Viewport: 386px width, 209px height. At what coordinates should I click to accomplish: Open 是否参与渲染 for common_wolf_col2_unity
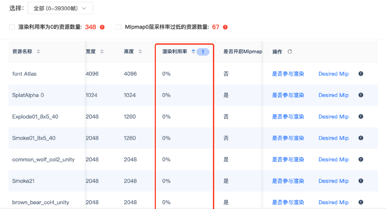tap(288, 160)
